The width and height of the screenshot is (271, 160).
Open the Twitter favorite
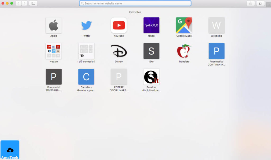tap(86, 25)
